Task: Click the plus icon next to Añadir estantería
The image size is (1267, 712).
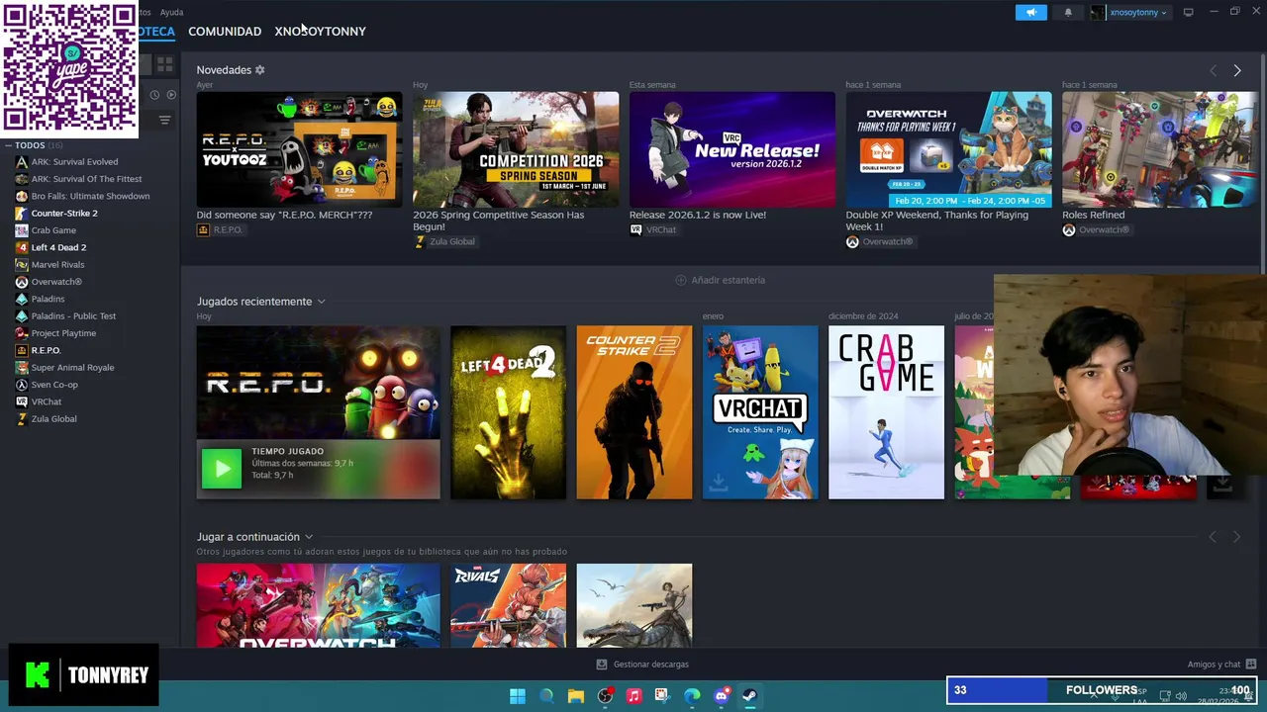Action: coord(681,280)
